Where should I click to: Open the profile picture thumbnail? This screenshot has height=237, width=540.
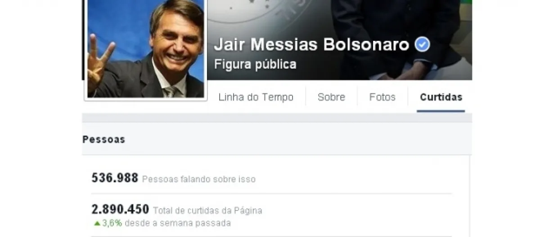pyautogui.click(x=146, y=48)
